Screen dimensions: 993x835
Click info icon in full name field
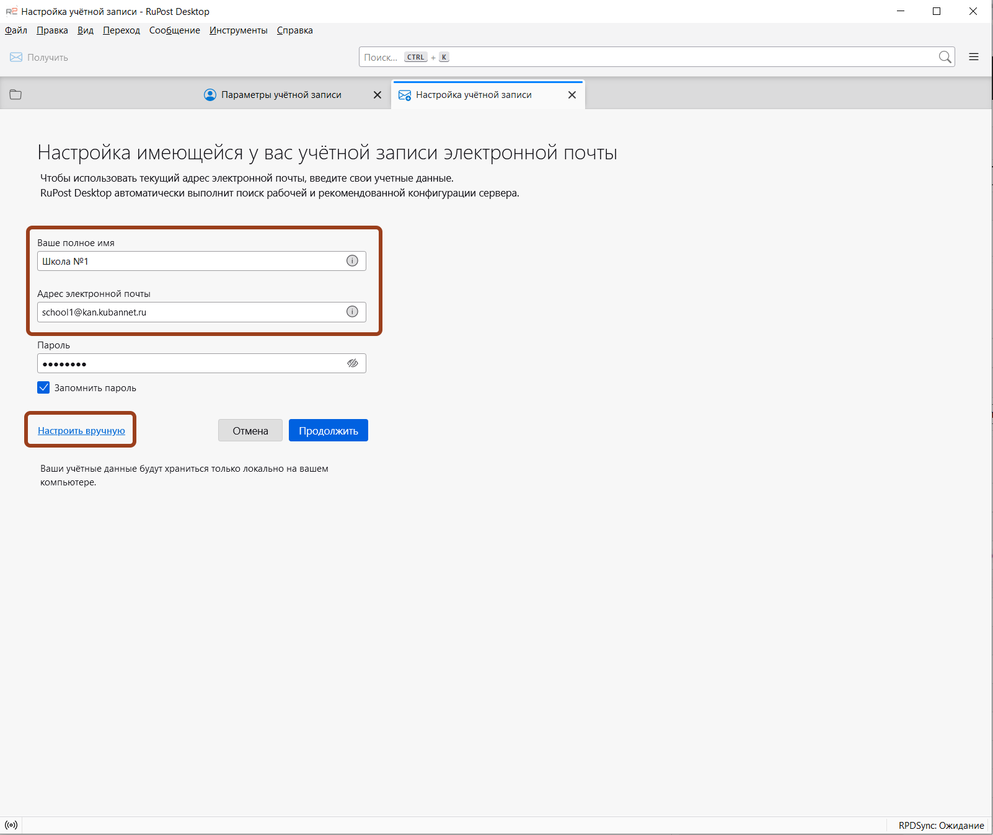pyautogui.click(x=352, y=261)
